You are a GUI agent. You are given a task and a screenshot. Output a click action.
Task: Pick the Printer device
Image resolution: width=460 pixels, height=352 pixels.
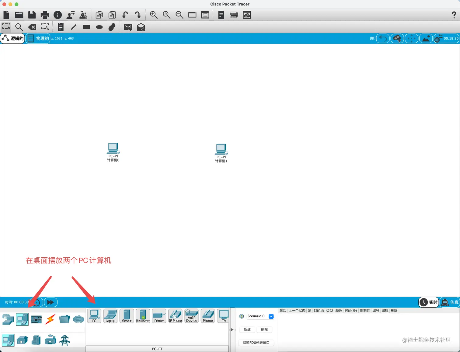pyautogui.click(x=159, y=316)
